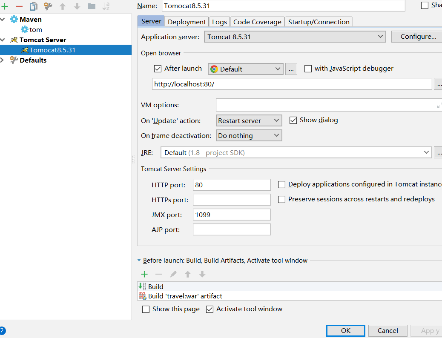Viewport: 442px width, 338px height.
Task: Select Tomocat8.5.31 configuration in tree
Action: 66,50
